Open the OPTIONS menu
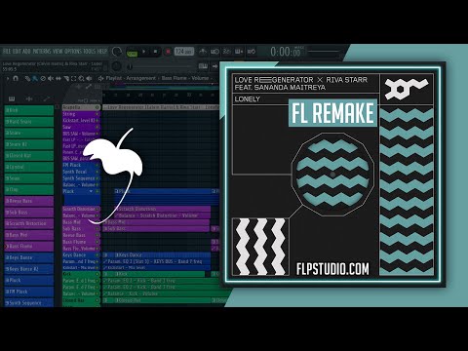The width and height of the screenshot is (468, 351). click(73, 52)
